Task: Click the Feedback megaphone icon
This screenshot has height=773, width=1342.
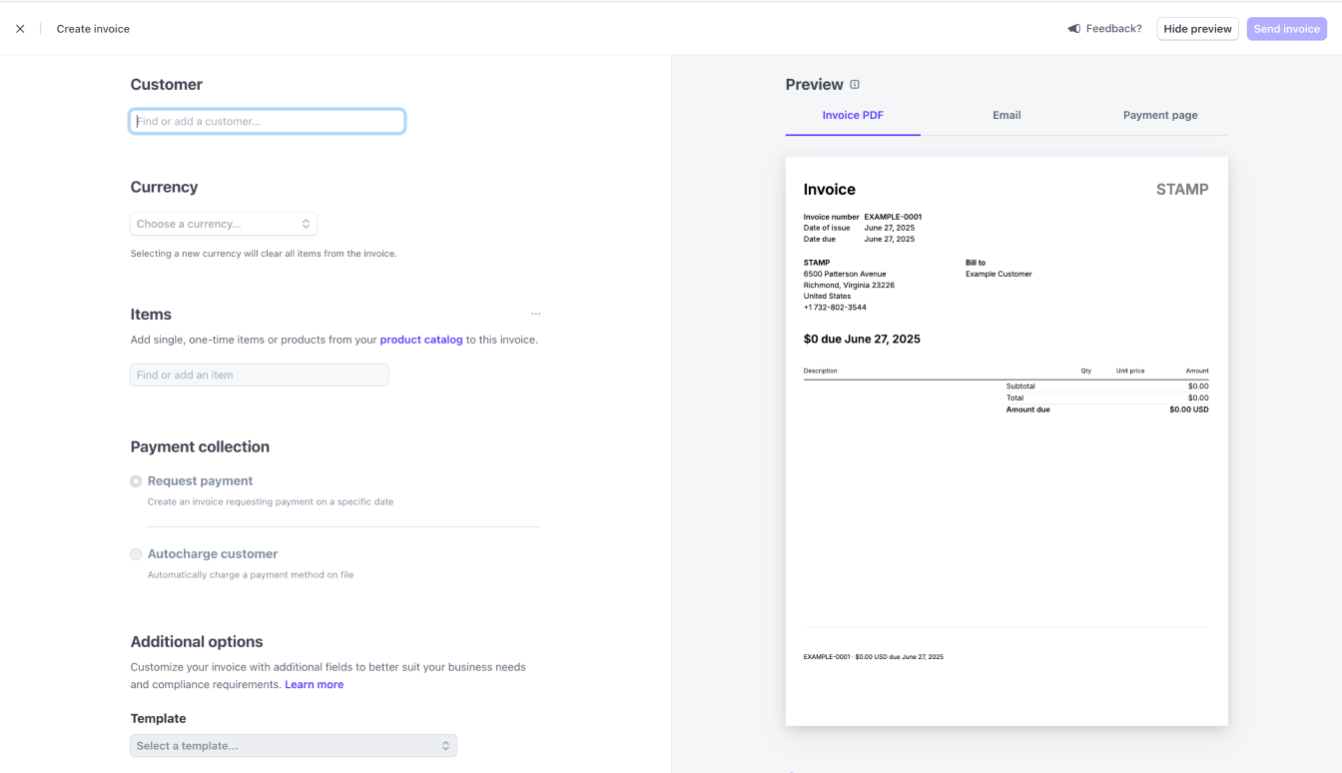Action: [x=1074, y=29]
